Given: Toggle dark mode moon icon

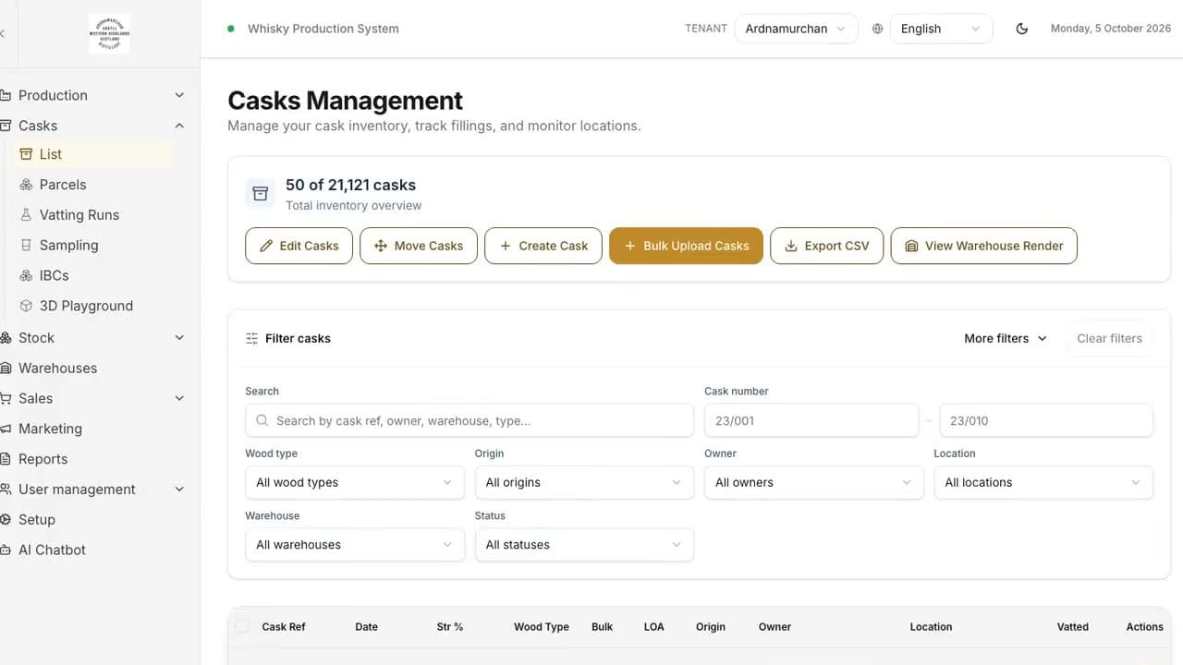Looking at the screenshot, I should [1021, 29].
